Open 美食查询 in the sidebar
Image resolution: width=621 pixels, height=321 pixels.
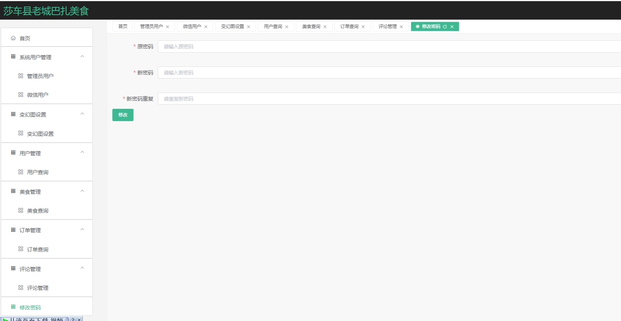[x=38, y=211]
